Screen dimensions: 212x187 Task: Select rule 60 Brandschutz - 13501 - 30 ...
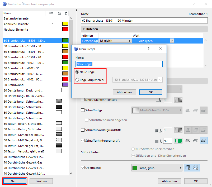coord(36,46)
